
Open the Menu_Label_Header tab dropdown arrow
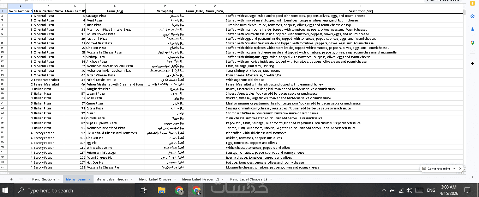point(132,179)
